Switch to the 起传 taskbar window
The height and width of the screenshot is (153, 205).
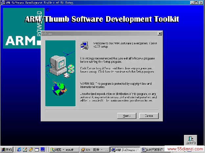pos(94,150)
